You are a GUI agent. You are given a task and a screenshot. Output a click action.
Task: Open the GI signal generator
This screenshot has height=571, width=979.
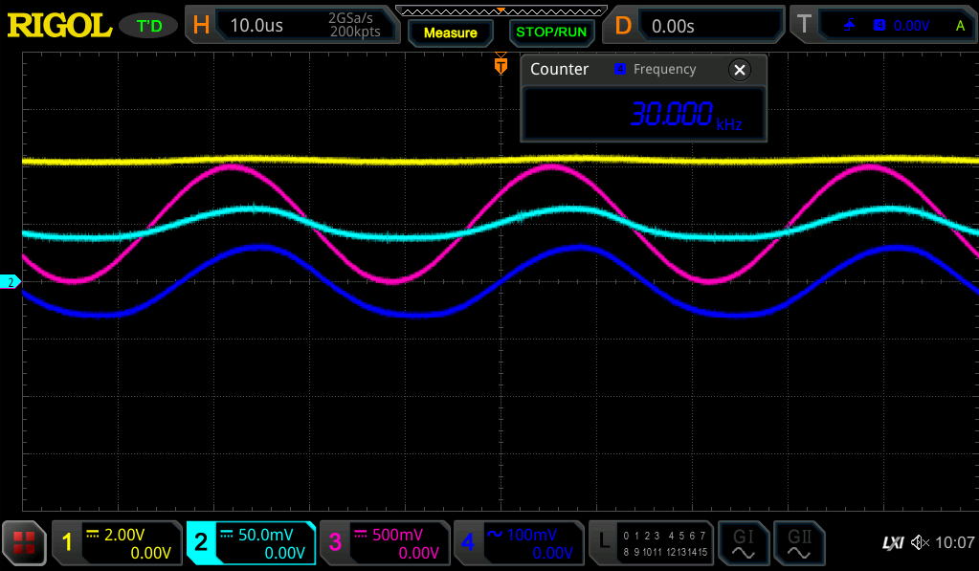pyautogui.click(x=743, y=543)
